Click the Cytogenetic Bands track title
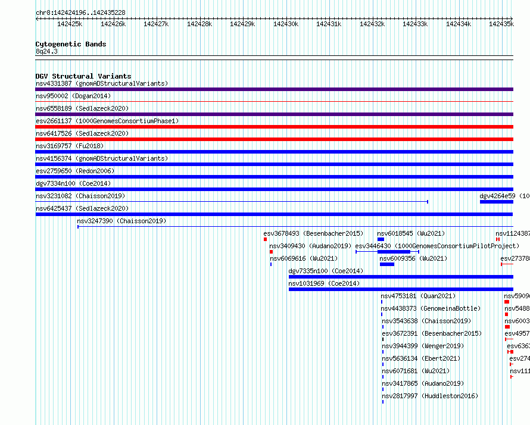The width and height of the screenshot is (530, 425). (71, 44)
